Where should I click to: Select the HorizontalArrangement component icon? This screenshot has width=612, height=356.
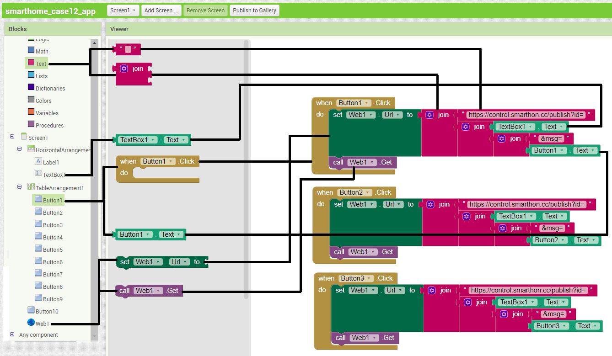coord(31,149)
